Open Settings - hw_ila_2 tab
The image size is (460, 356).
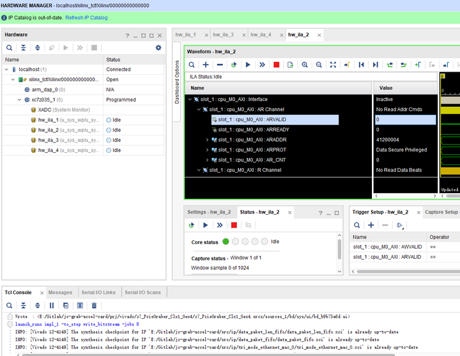[x=209, y=212]
